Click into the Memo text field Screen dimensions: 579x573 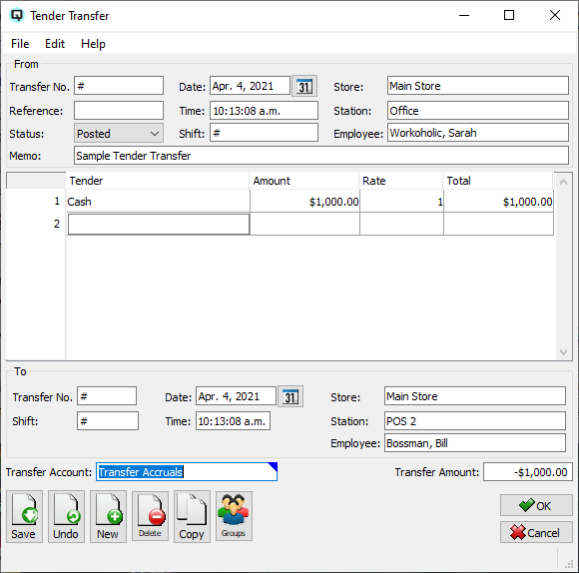(x=320, y=156)
